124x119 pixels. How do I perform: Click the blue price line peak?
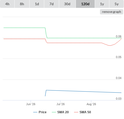46,90
